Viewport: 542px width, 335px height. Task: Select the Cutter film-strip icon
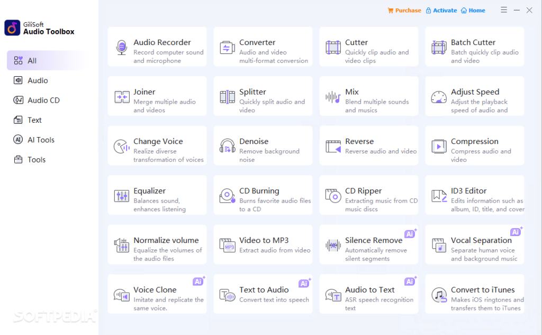pyautogui.click(x=333, y=47)
